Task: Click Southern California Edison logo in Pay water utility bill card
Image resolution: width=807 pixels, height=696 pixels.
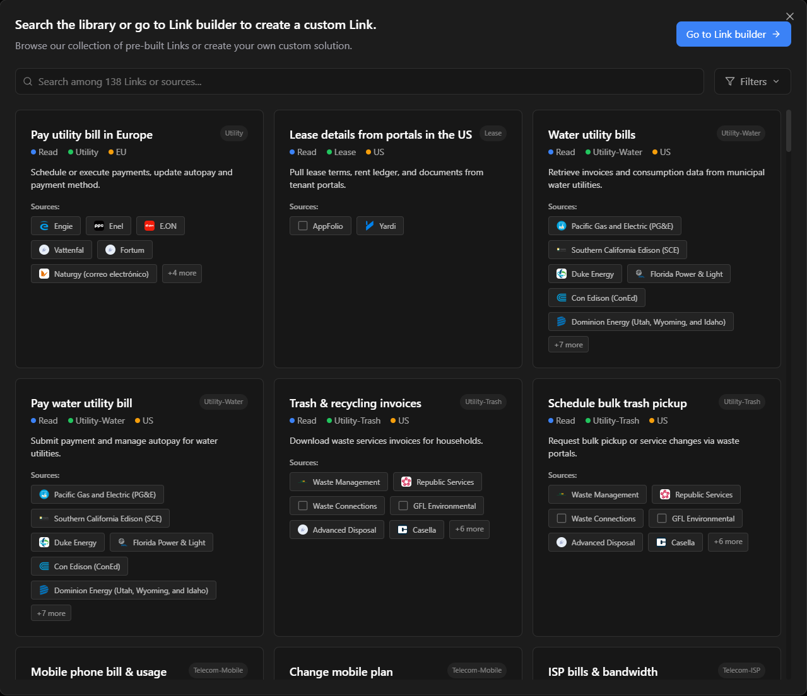Action: [44, 519]
